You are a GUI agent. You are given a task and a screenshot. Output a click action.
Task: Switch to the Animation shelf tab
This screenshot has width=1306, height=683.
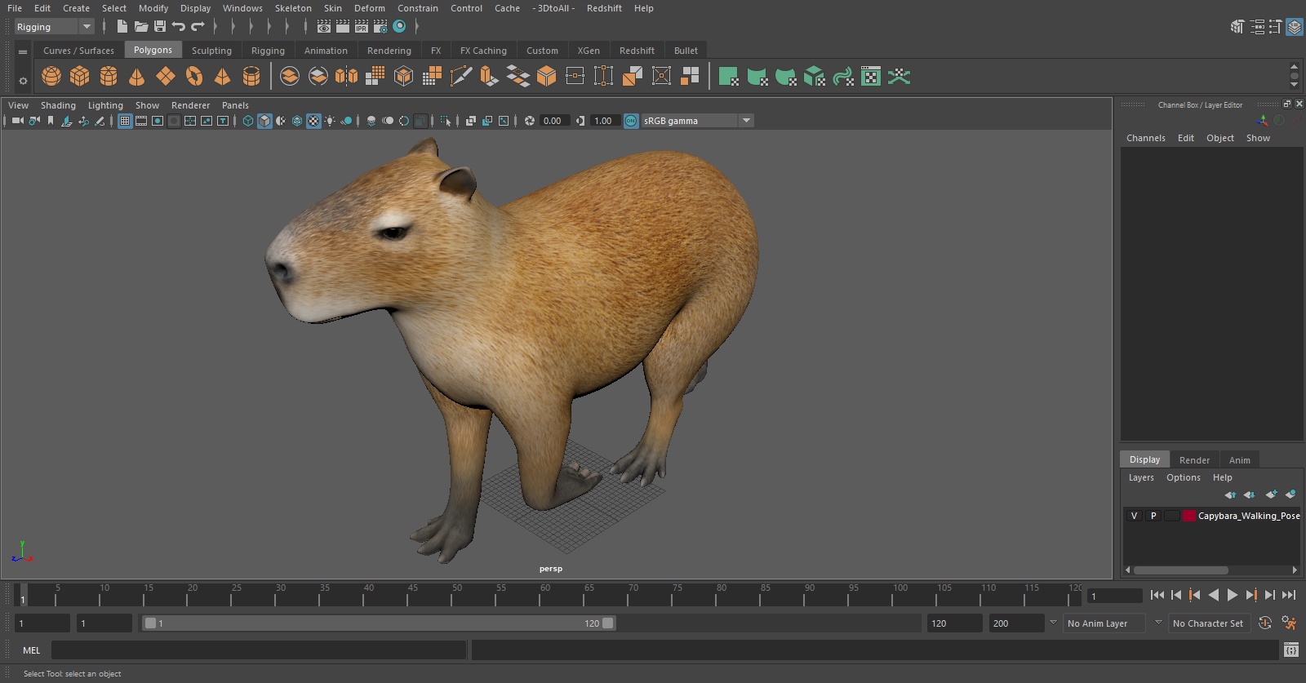(x=326, y=51)
